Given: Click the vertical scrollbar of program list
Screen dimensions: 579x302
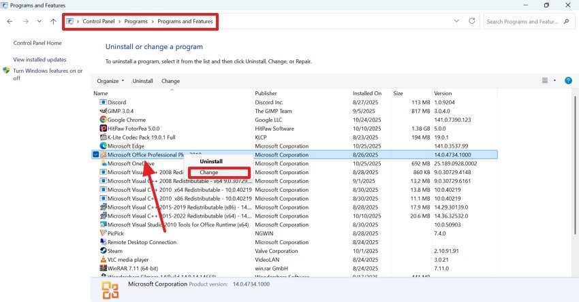Looking at the screenshot, I should click(x=574, y=165).
